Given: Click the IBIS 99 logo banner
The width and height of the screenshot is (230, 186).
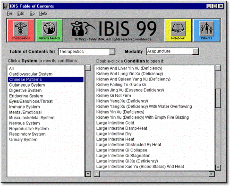Looking at the screenshot, I should tap(113, 30).
